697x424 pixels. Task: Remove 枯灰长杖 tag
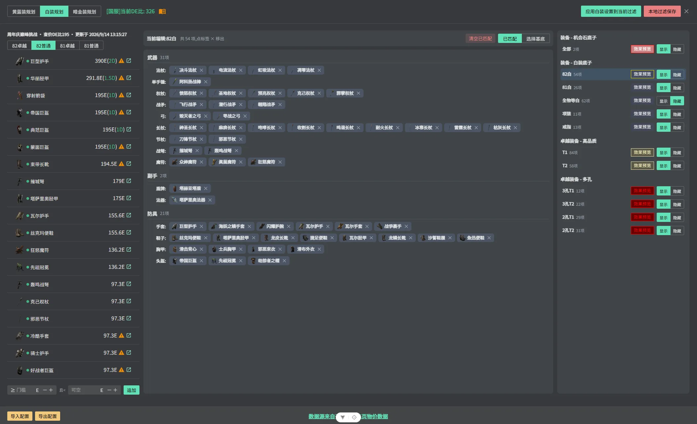[515, 128]
